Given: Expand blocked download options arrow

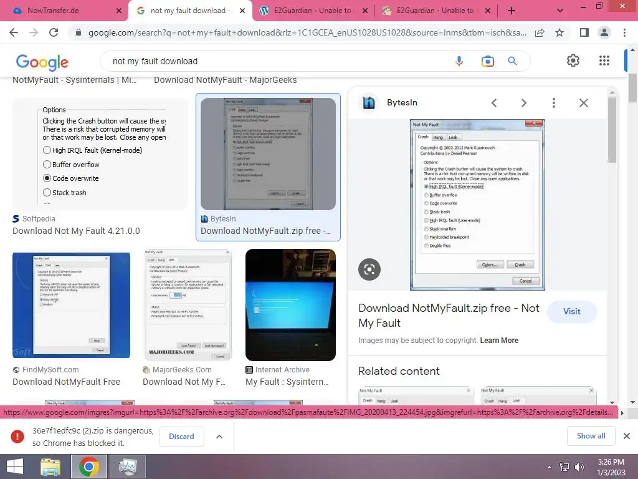Looking at the screenshot, I should (x=219, y=437).
